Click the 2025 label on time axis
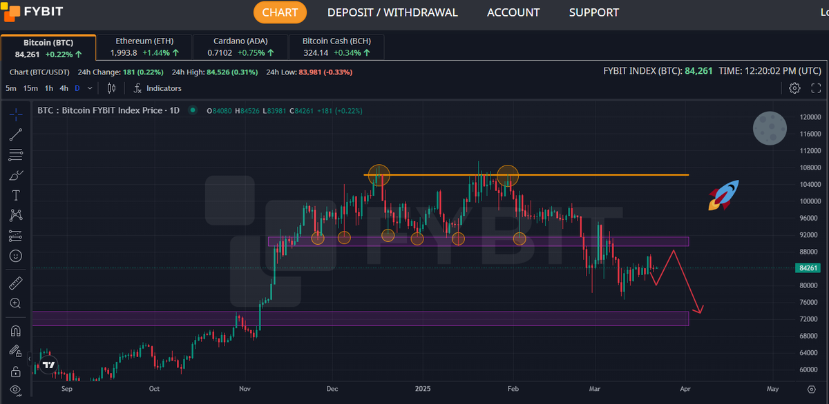The width and height of the screenshot is (829, 404). (x=422, y=388)
